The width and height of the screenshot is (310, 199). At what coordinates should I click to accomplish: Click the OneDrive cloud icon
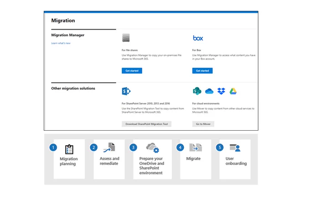pyautogui.click(x=209, y=91)
